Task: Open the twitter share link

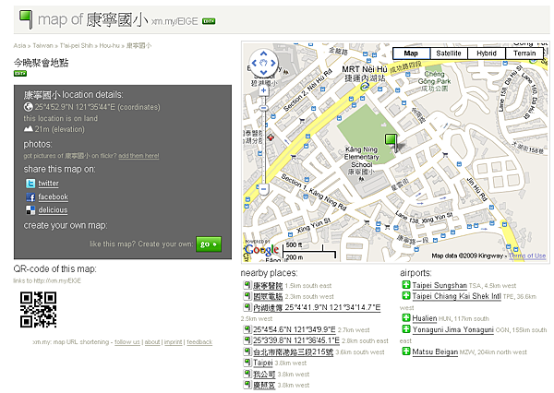Action: (x=48, y=184)
